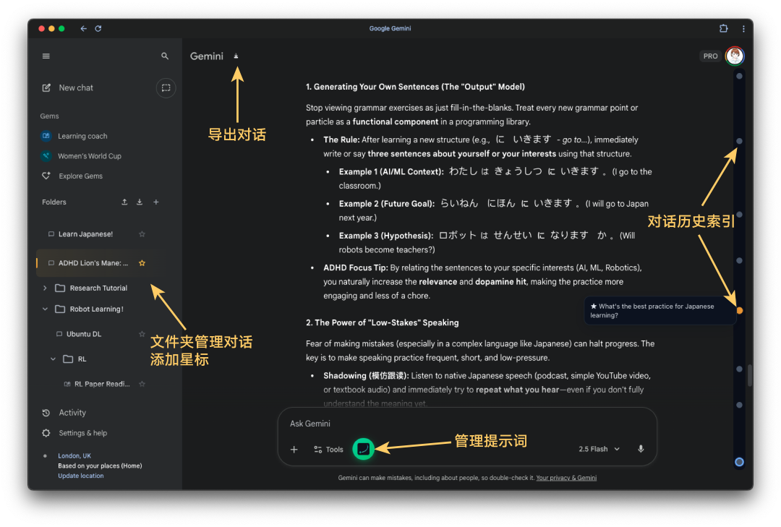Unstar the ADHD Lion's Mane chat

point(142,263)
